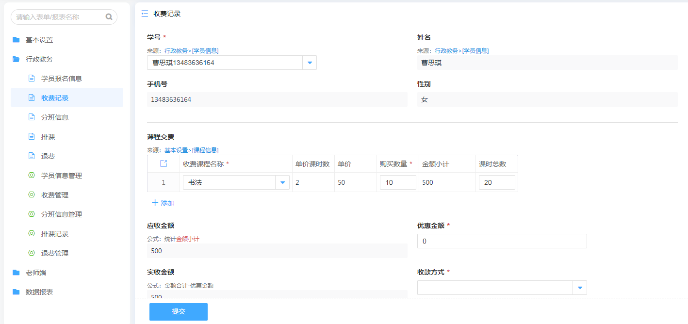The image size is (688, 324).
Task: Open the 学号 dropdown arrow
Action: click(x=310, y=63)
